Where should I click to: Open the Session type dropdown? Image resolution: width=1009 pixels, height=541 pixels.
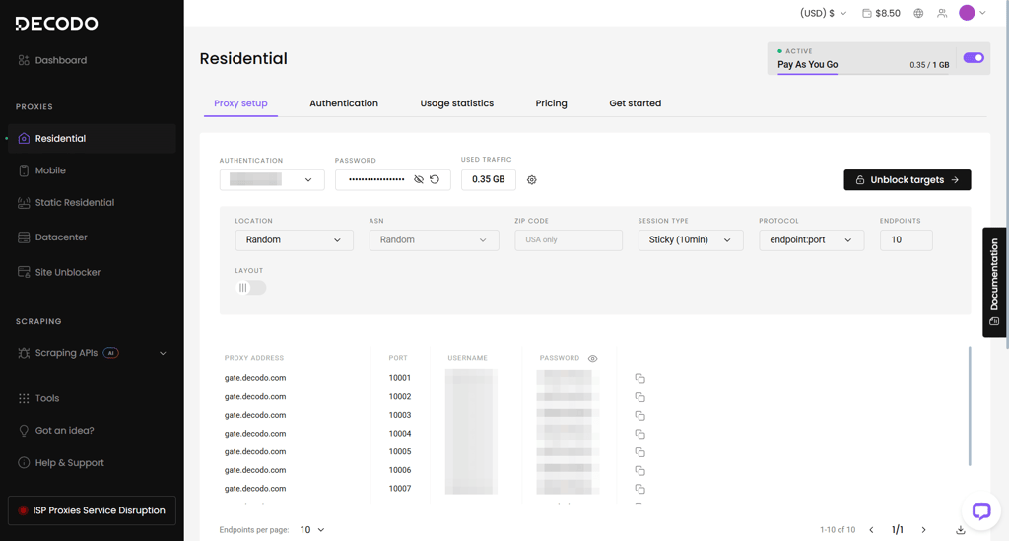pos(691,239)
